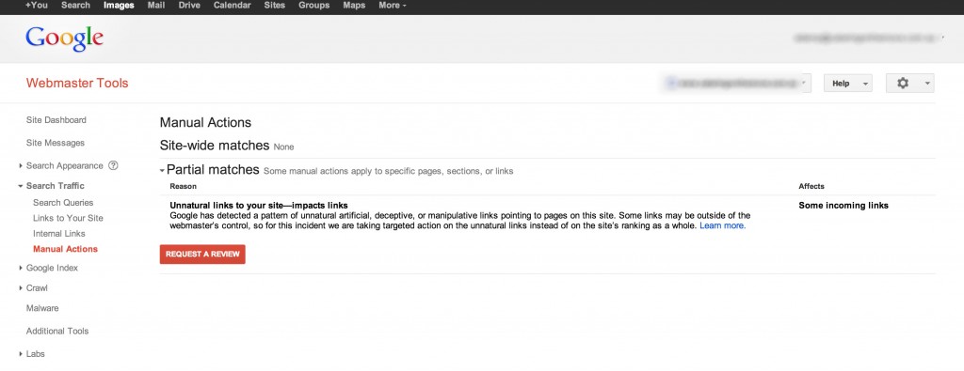Expand the Search Appearance section
The image size is (964, 371).
pyautogui.click(x=21, y=165)
